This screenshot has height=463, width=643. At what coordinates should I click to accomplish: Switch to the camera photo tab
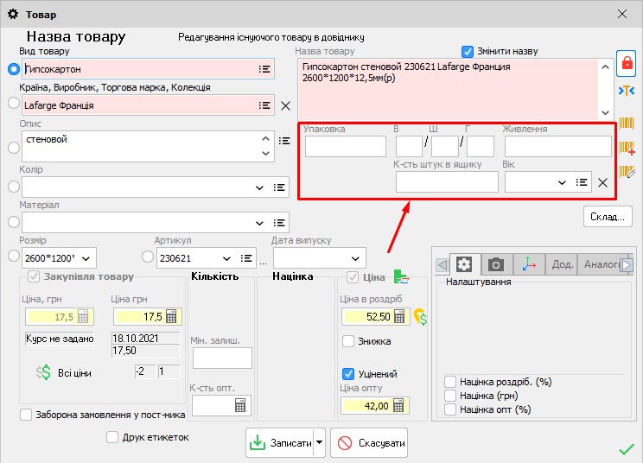[496, 264]
